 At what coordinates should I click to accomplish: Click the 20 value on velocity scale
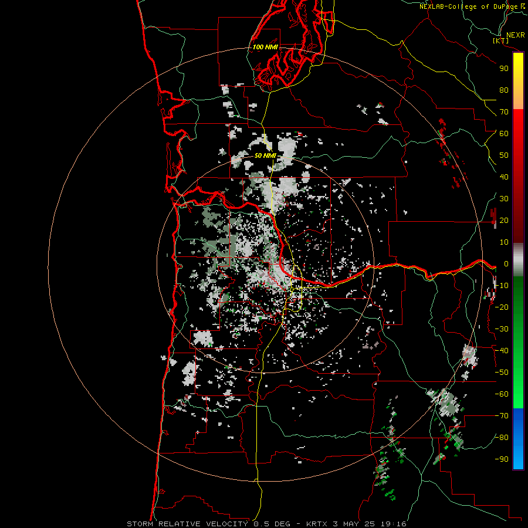click(x=504, y=221)
